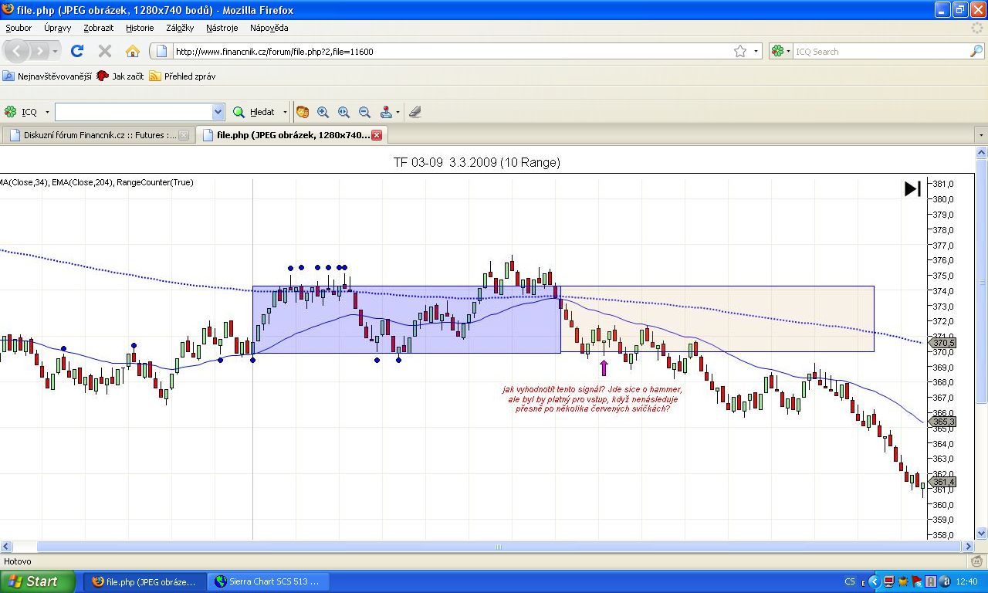Click the ICQ toolbar flower button

(x=21, y=112)
